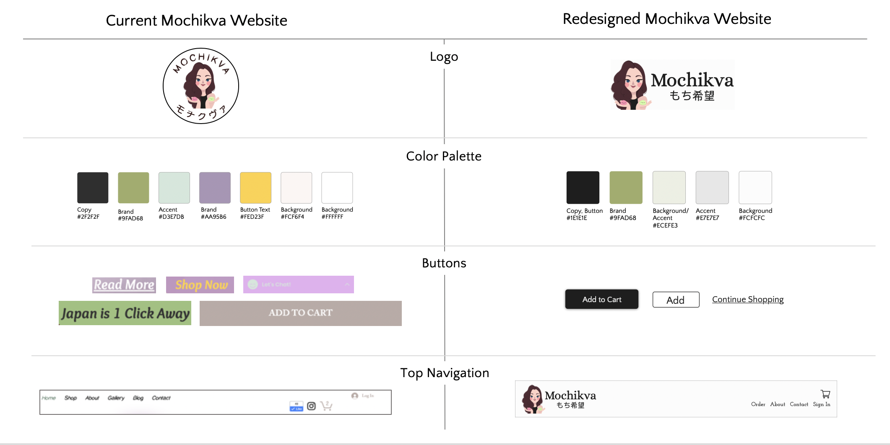890x445 pixels.
Task: Expand the Let's Chat widget chevron
Action: click(x=347, y=285)
